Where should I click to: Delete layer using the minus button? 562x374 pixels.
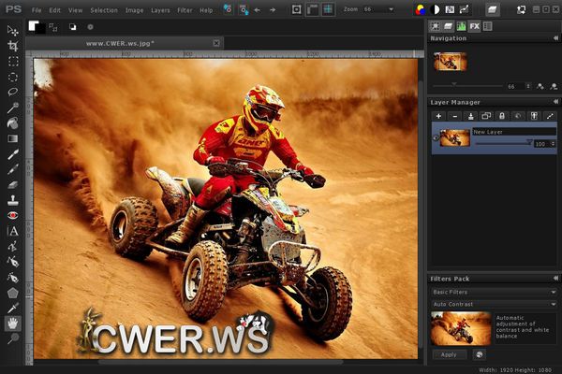click(454, 116)
